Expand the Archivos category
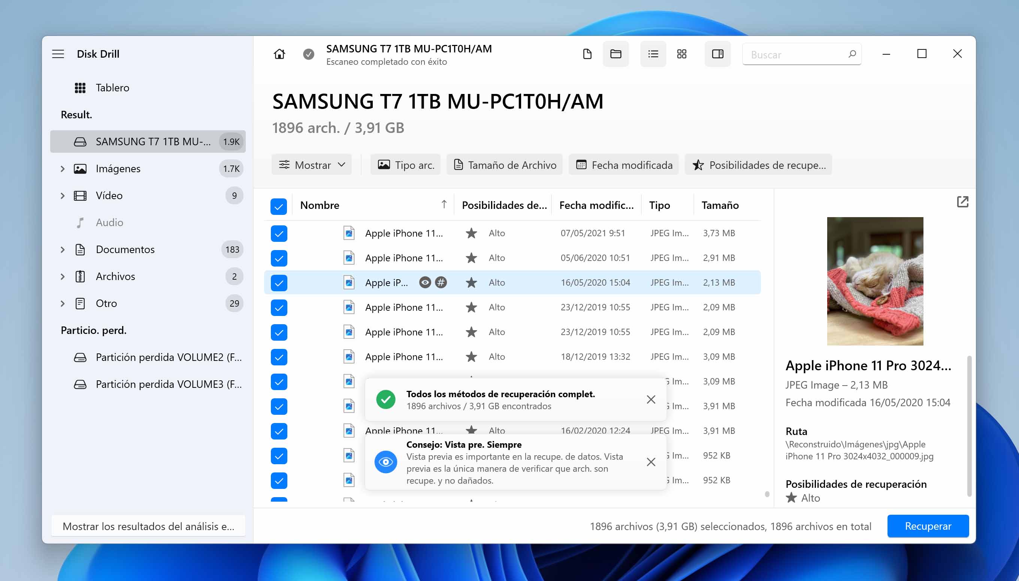The image size is (1019, 581). pos(62,277)
